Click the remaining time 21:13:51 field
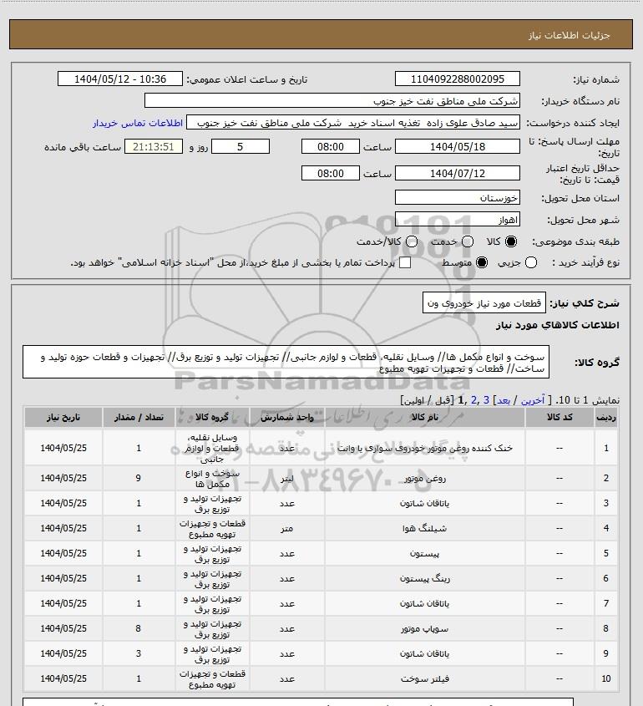643x706 pixels. coord(154,147)
